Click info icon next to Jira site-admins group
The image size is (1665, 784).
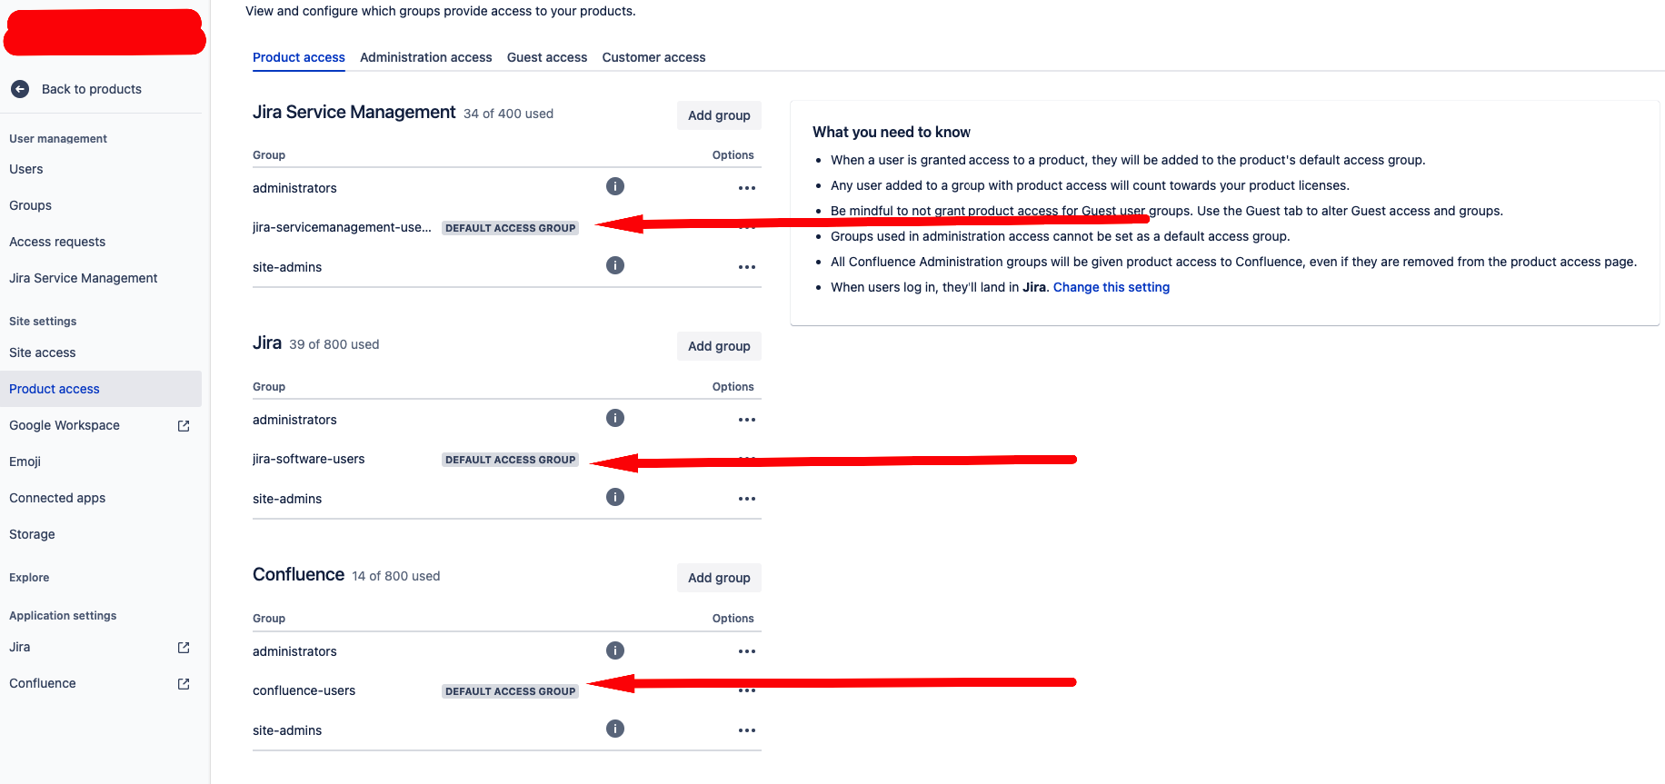615,497
